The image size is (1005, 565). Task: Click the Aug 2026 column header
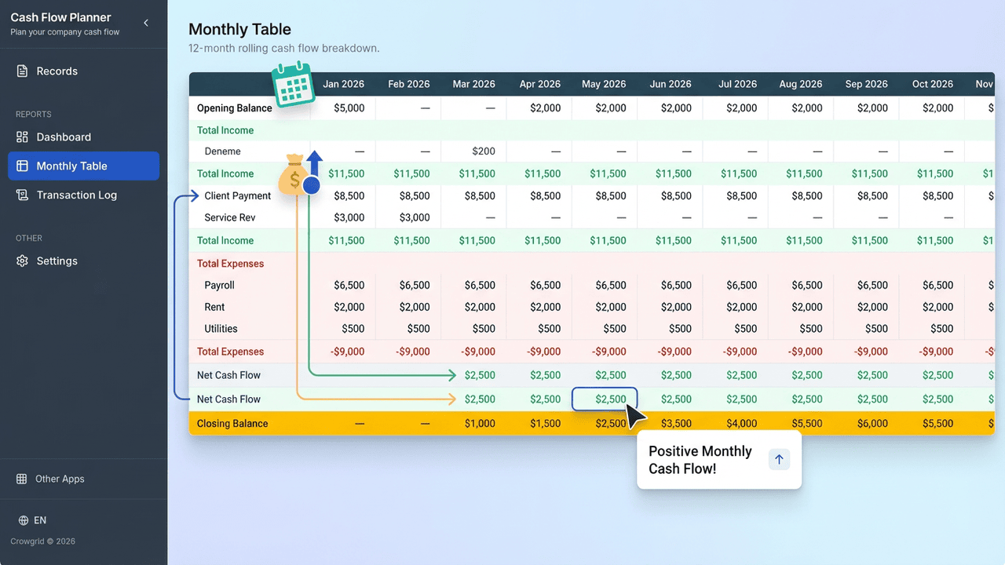tap(801, 84)
